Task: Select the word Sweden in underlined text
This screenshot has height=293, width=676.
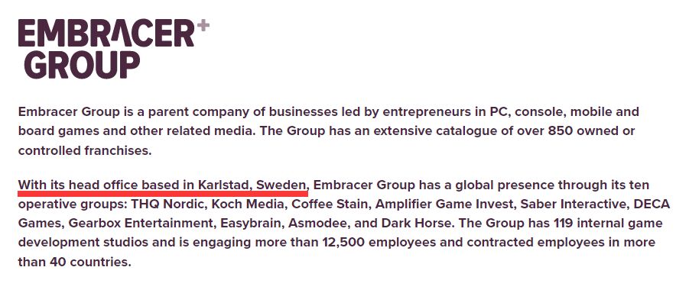Action: (282, 185)
